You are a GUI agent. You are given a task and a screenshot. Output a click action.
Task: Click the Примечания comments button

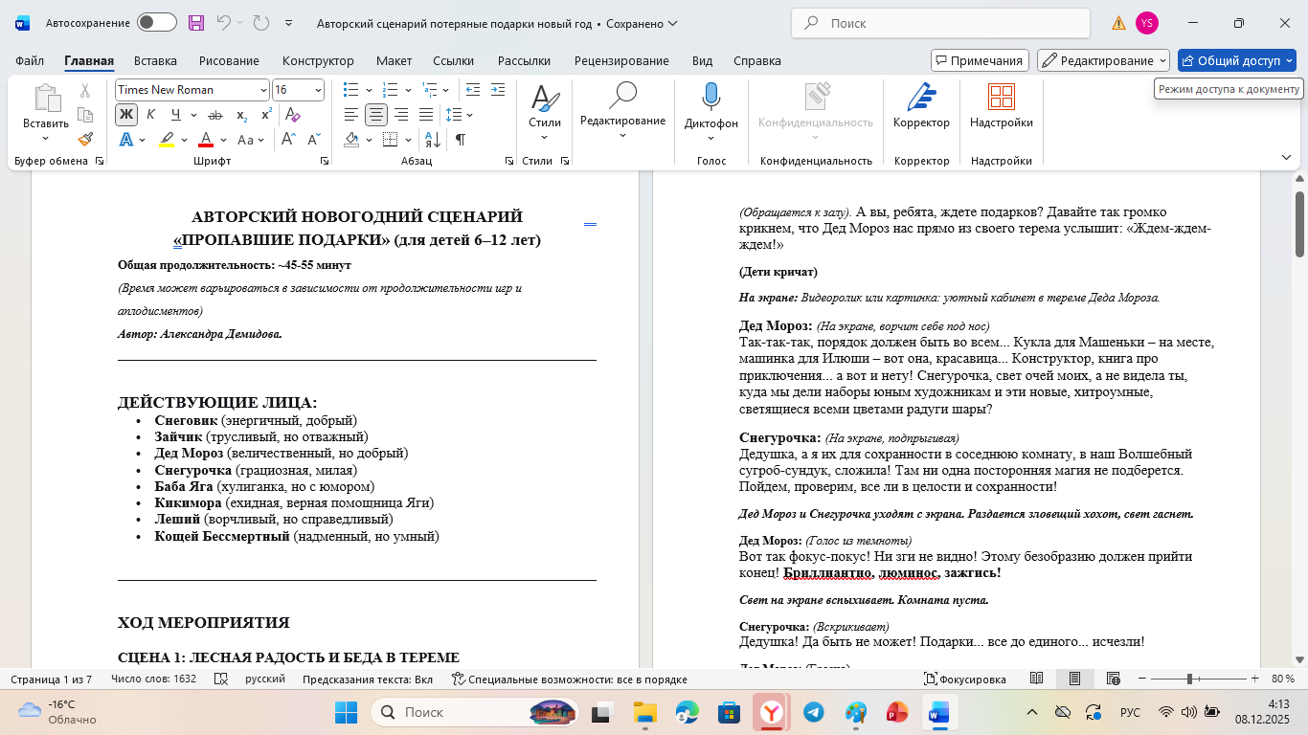[x=980, y=60]
